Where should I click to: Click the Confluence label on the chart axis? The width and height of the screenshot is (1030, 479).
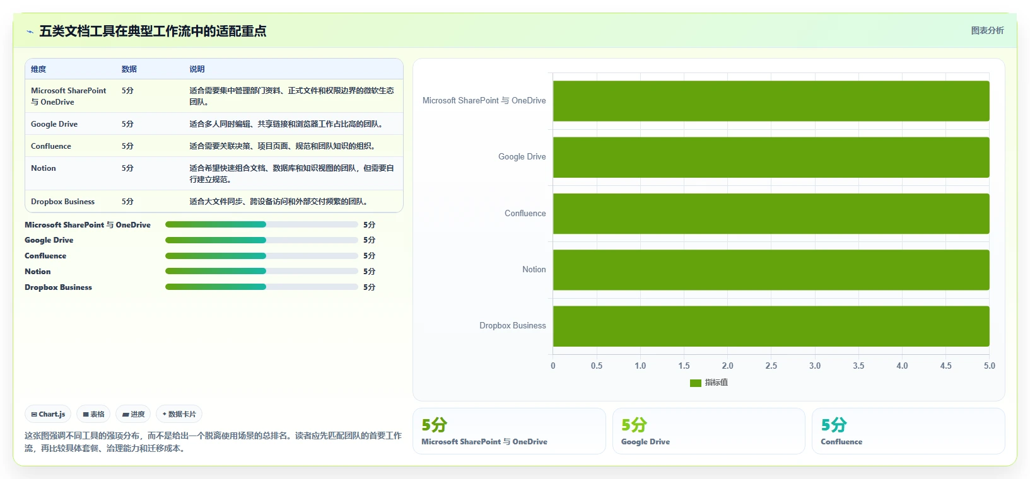pos(525,214)
